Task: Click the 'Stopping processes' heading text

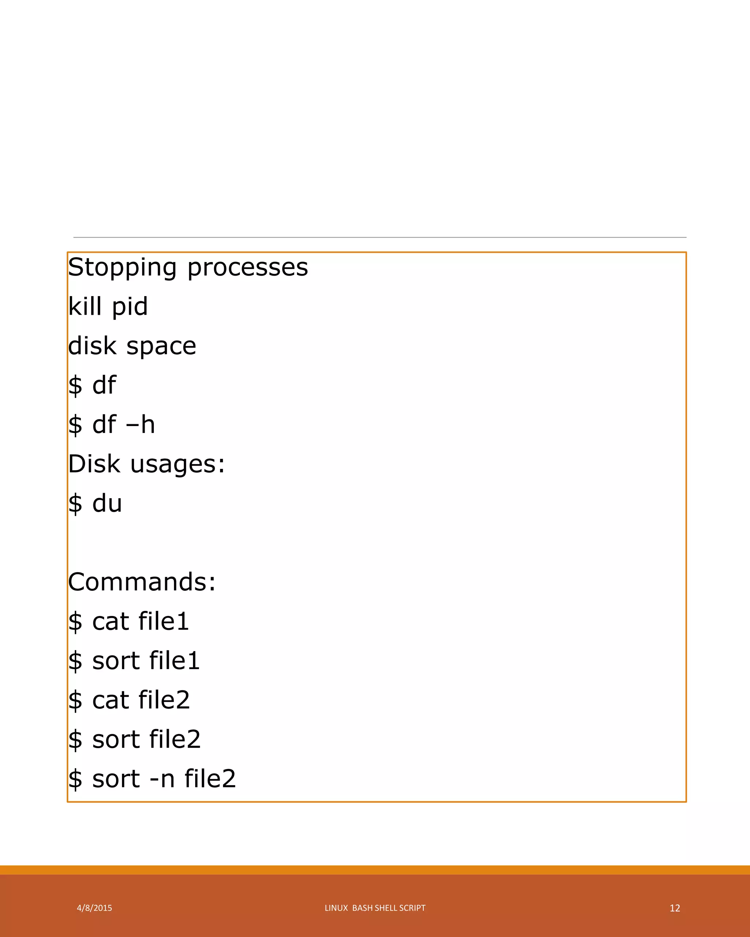Action: point(188,267)
